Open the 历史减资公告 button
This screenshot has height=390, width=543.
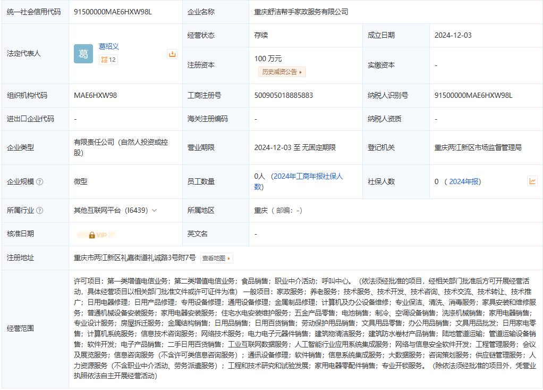282,72
